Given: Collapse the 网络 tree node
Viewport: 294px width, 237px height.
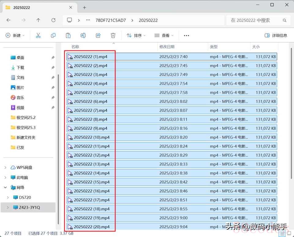Looking at the screenshot, I should tap(5, 187).
